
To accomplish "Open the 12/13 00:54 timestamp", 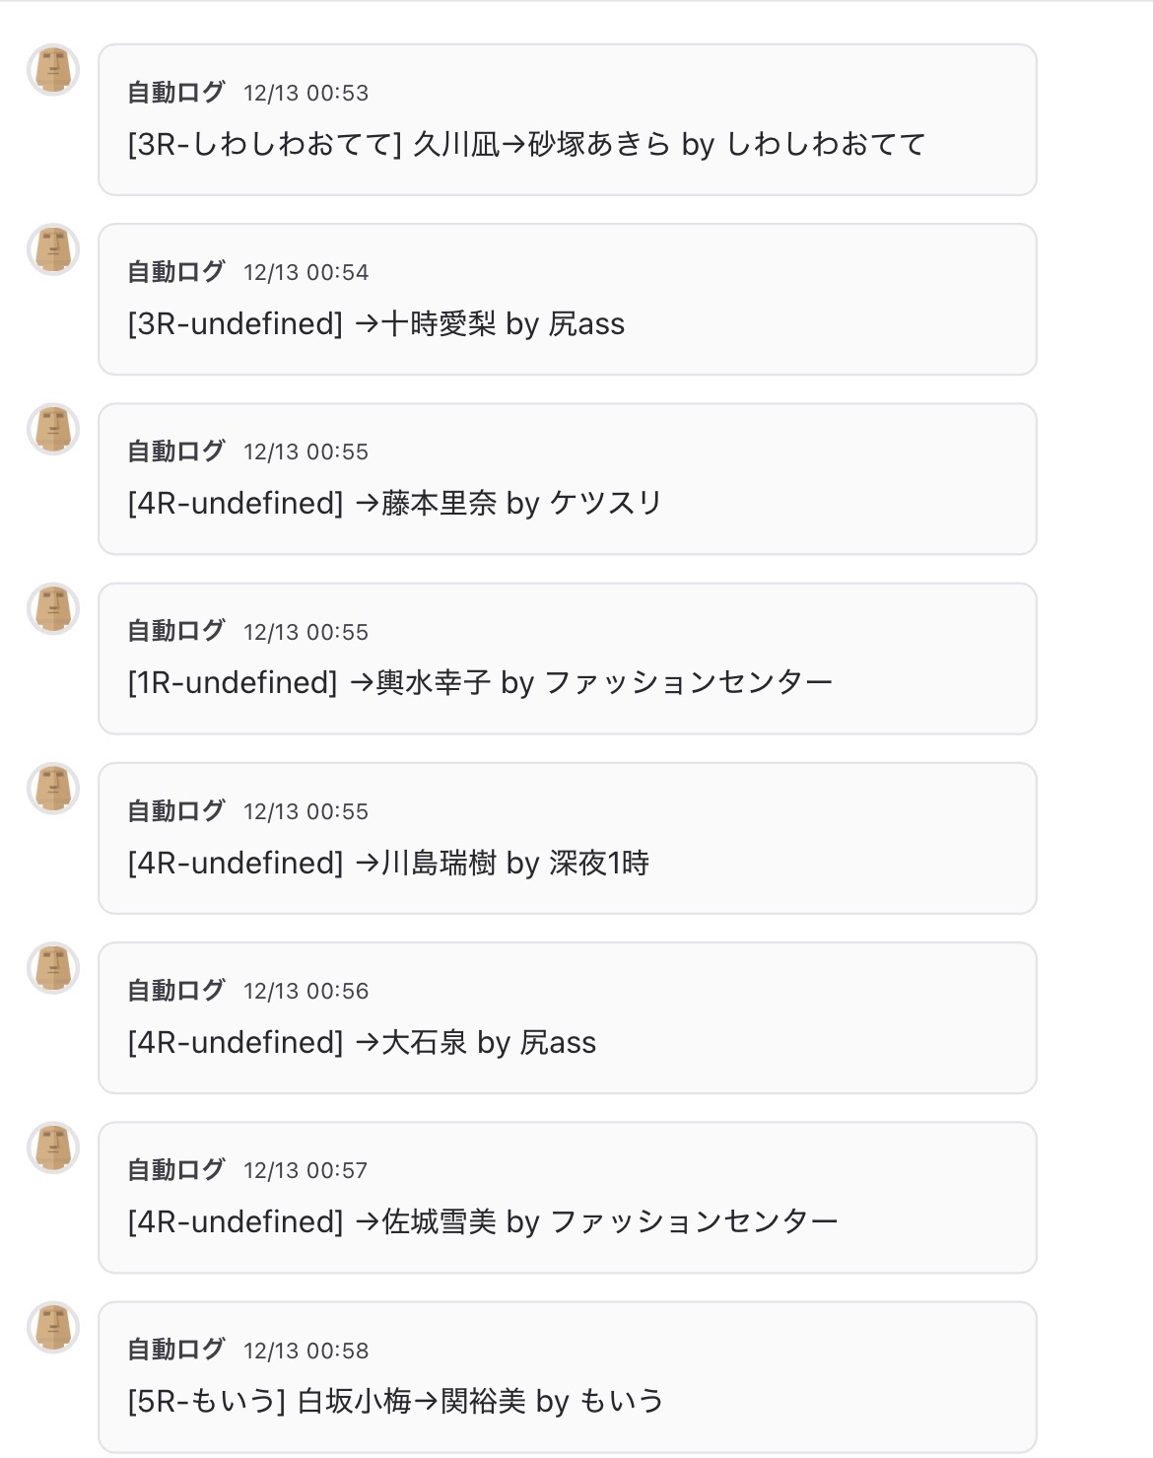I will click(305, 273).
